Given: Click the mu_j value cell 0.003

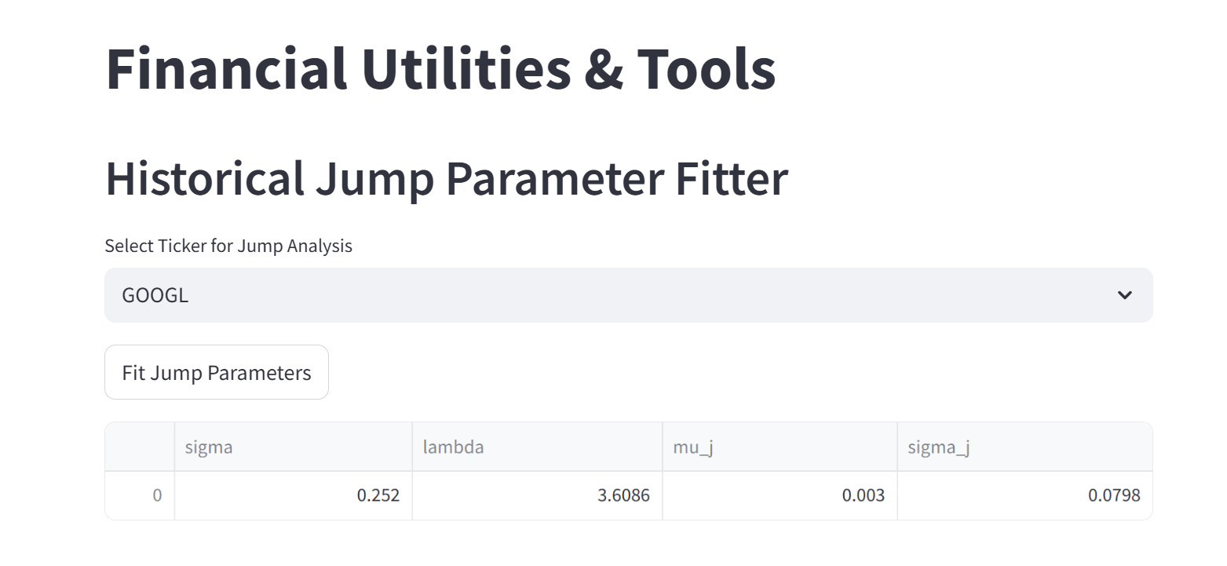Looking at the screenshot, I should (x=780, y=495).
